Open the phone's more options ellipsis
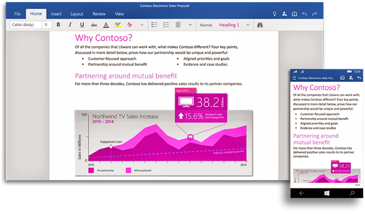The width and height of the screenshot is (365, 214). click(x=357, y=185)
